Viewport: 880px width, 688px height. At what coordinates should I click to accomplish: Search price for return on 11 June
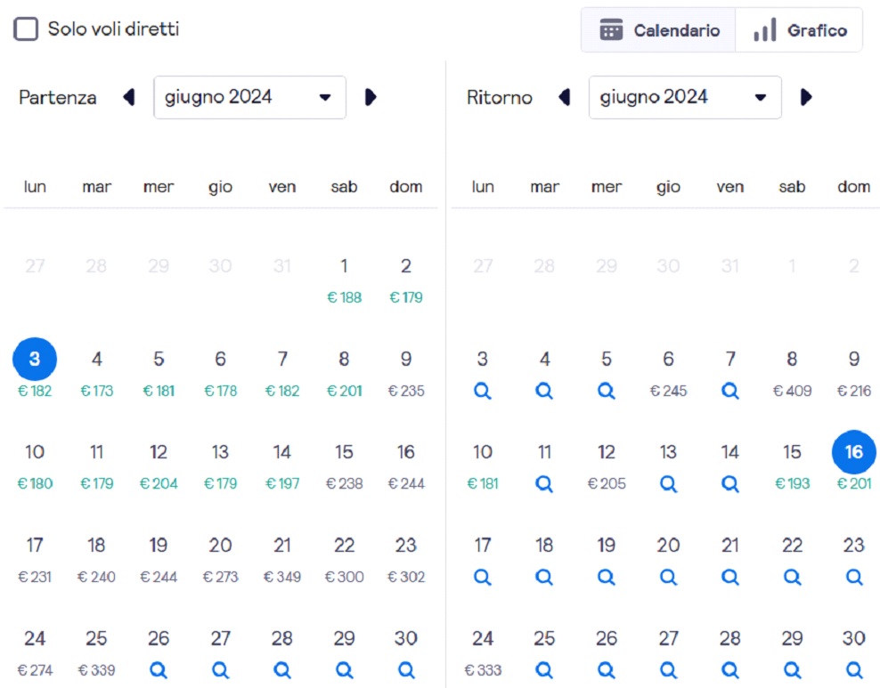tap(544, 484)
